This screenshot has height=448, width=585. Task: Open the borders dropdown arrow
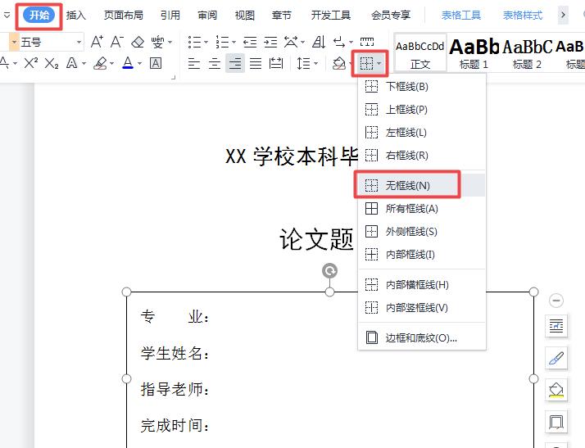[x=379, y=63]
